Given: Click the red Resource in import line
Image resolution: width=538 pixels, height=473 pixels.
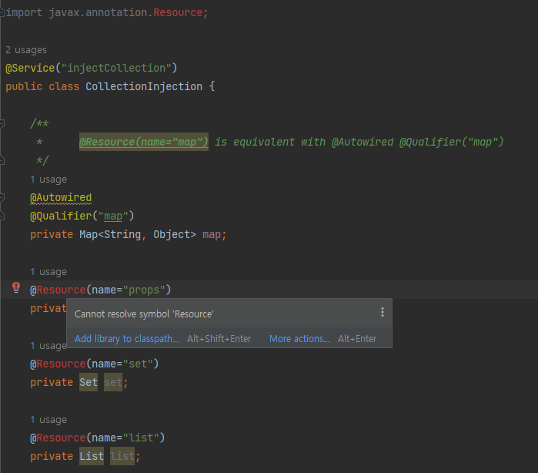Looking at the screenshot, I should tap(178, 12).
